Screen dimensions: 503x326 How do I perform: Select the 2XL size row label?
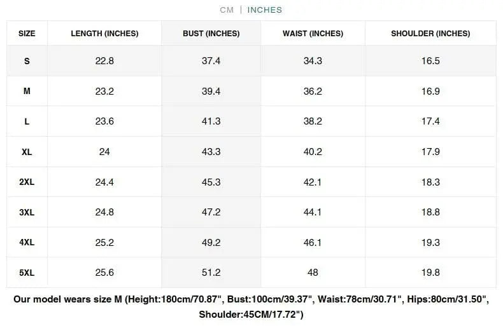pyautogui.click(x=27, y=182)
